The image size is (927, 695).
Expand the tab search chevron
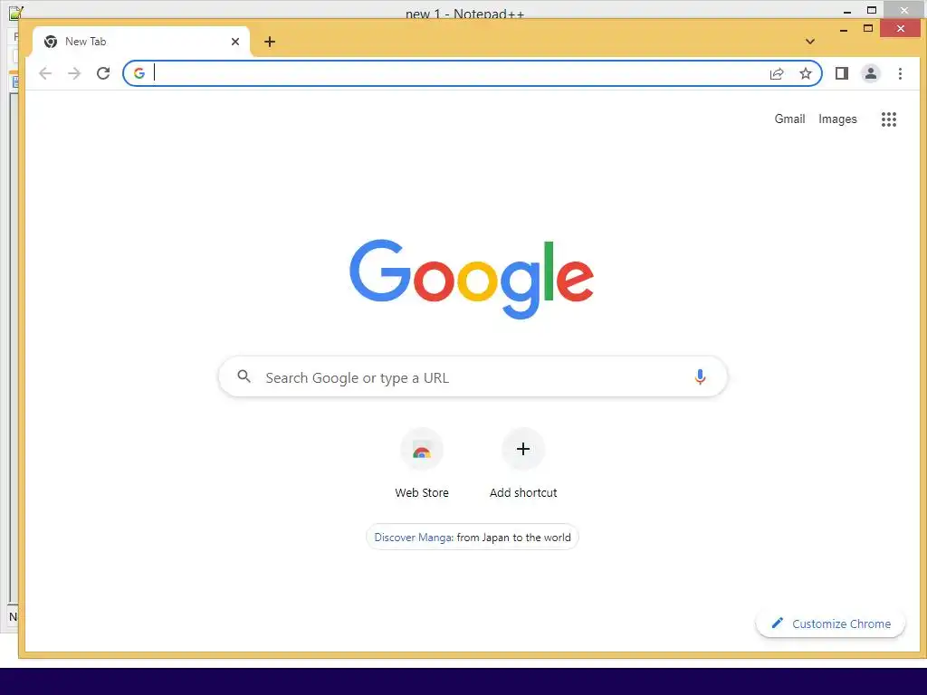[810, 42]
